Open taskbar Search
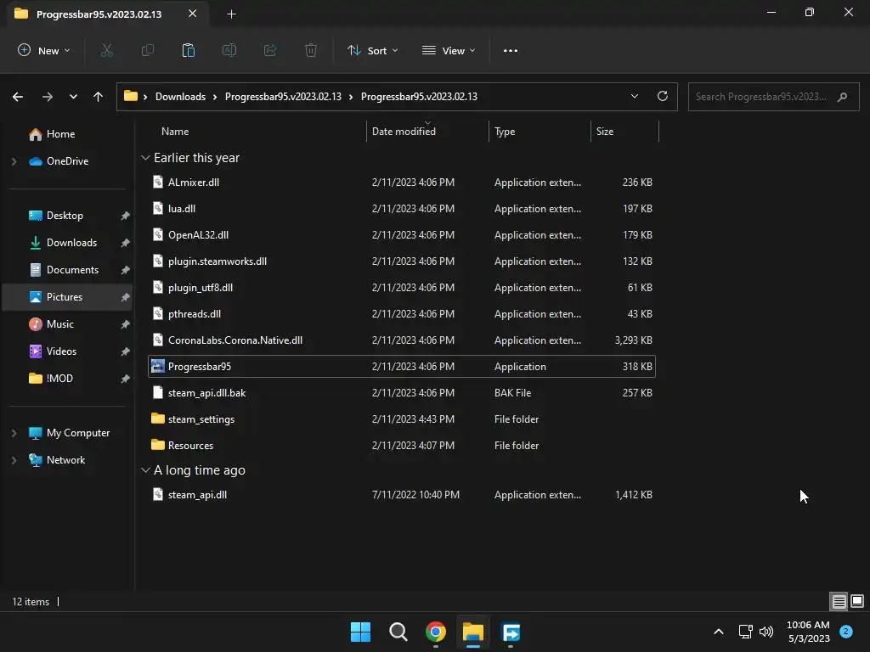Image resolution: width=870 pixels, height=652 pixels. pyautogui.click(x=398, y=632)
